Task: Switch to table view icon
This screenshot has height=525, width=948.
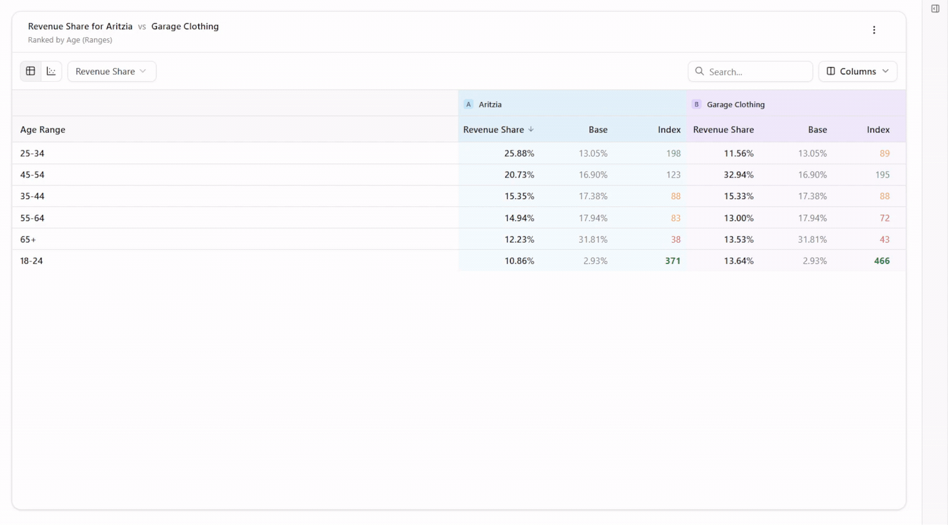Action: click(x=31, y=71)
